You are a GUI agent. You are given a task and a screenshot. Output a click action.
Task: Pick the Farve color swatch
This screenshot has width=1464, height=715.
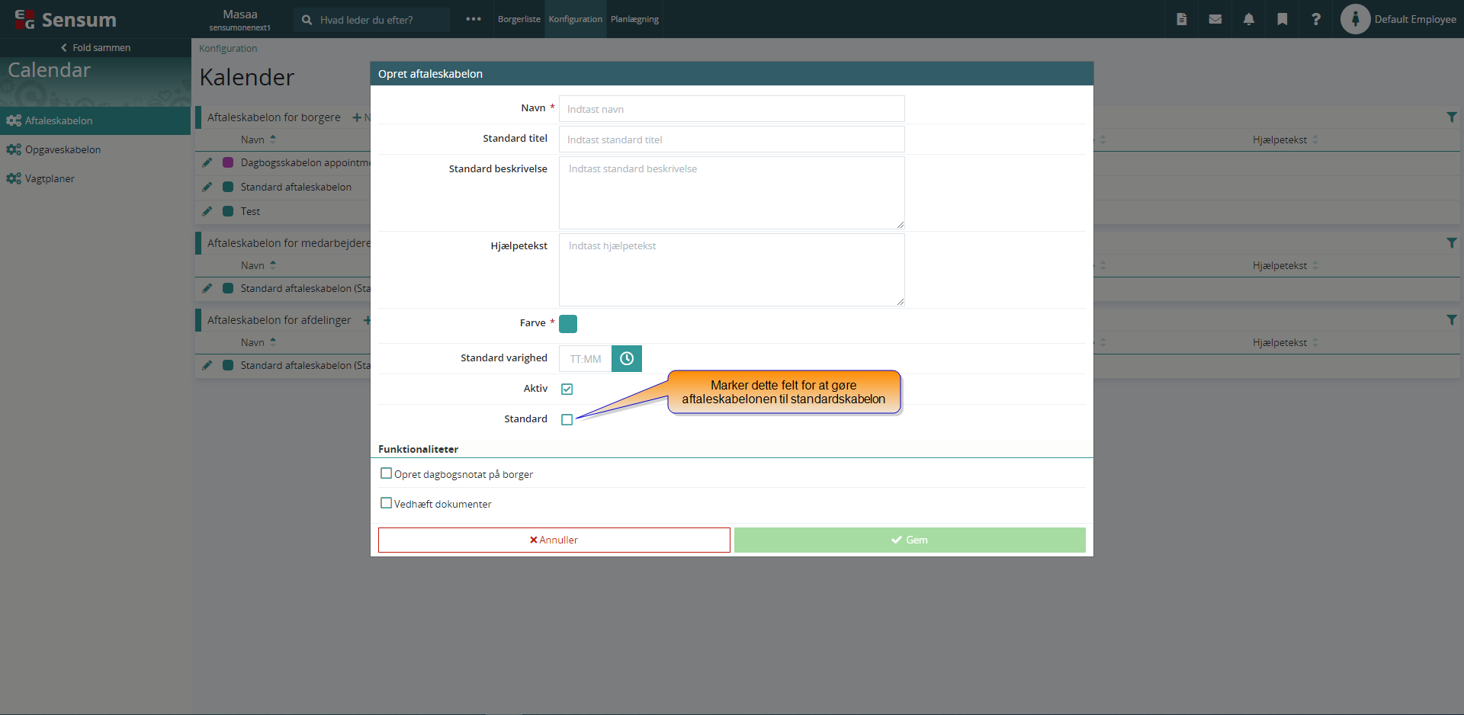(568, 324)
